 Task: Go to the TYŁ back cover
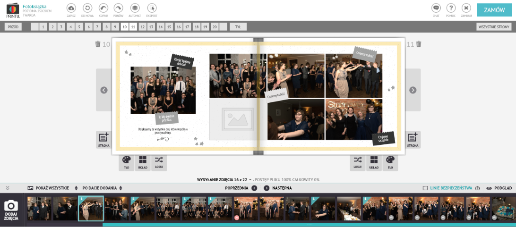tap(238, 27)
